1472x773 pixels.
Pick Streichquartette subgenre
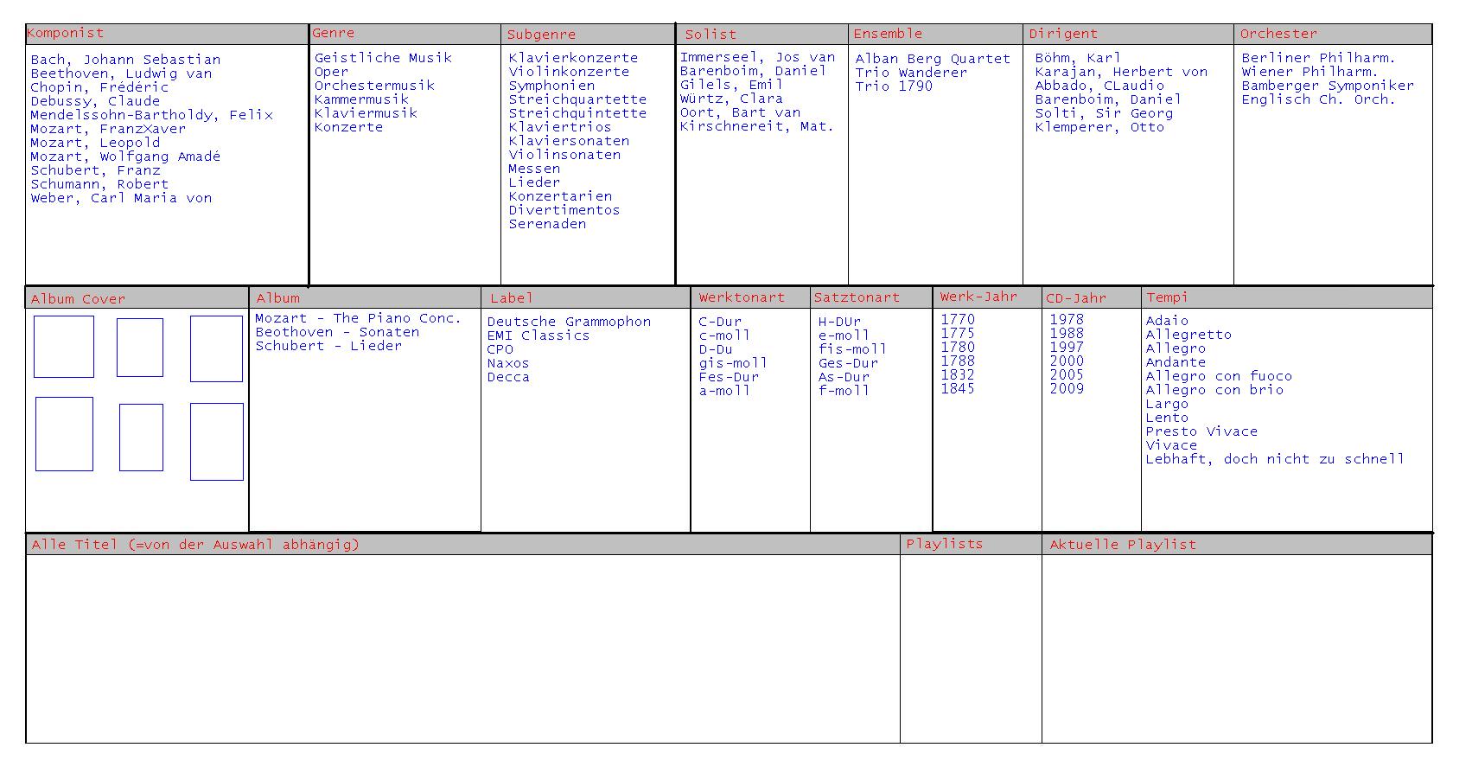tap(577, 99)
